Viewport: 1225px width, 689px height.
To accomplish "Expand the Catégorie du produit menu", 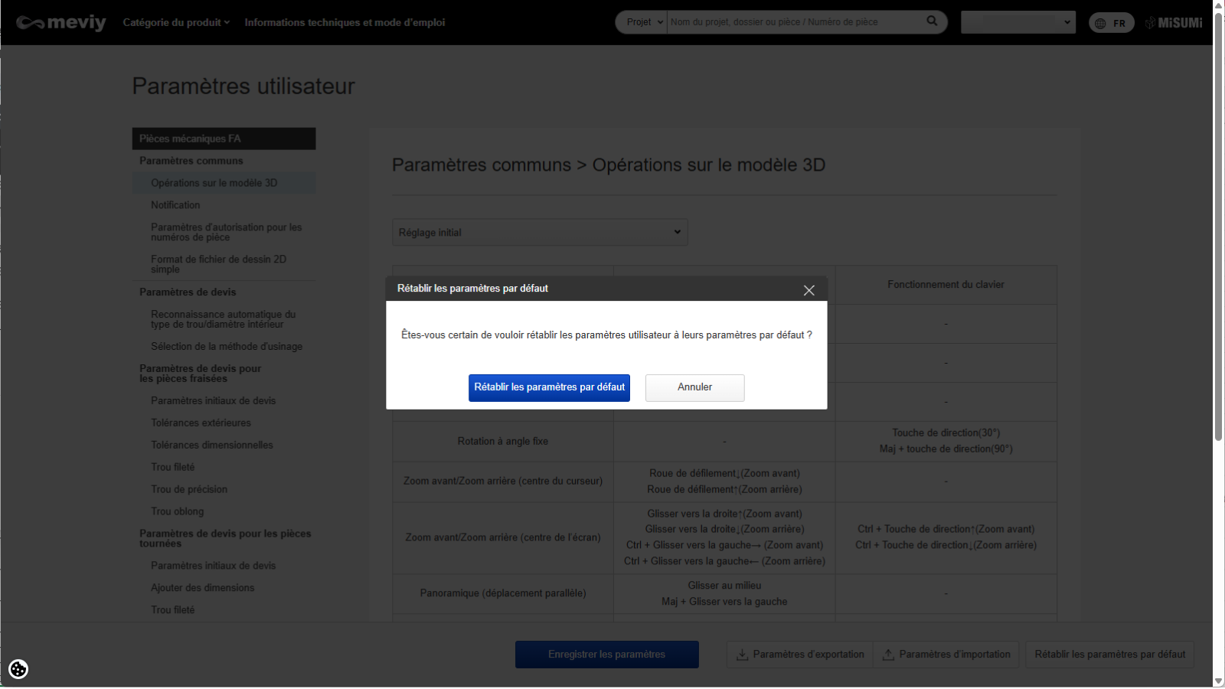I will pos(176,22).
